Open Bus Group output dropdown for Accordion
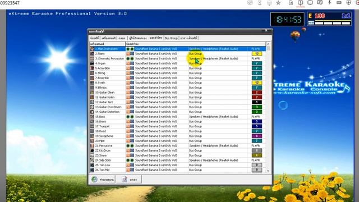This screenshot has width=359, height=202. tap(218, 68)
